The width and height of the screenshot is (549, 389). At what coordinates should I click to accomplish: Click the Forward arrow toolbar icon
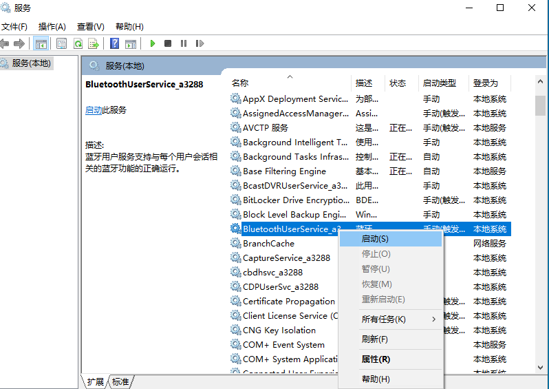coord(19,43)
